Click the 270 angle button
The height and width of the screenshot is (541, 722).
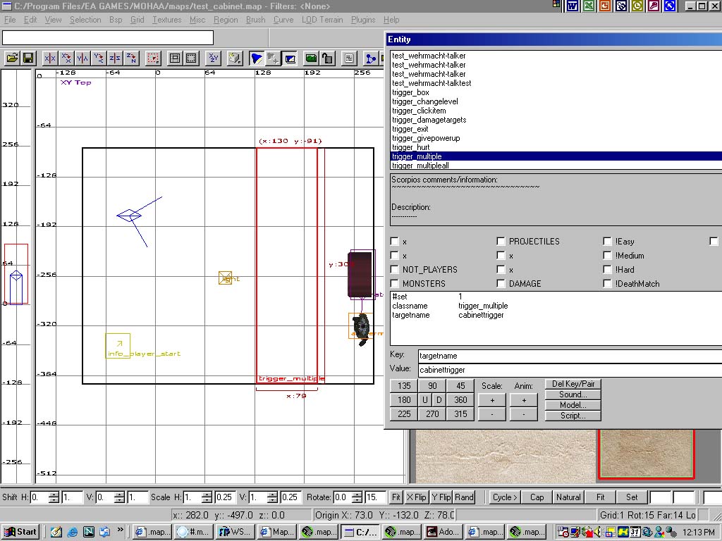[x=432, y=414]
